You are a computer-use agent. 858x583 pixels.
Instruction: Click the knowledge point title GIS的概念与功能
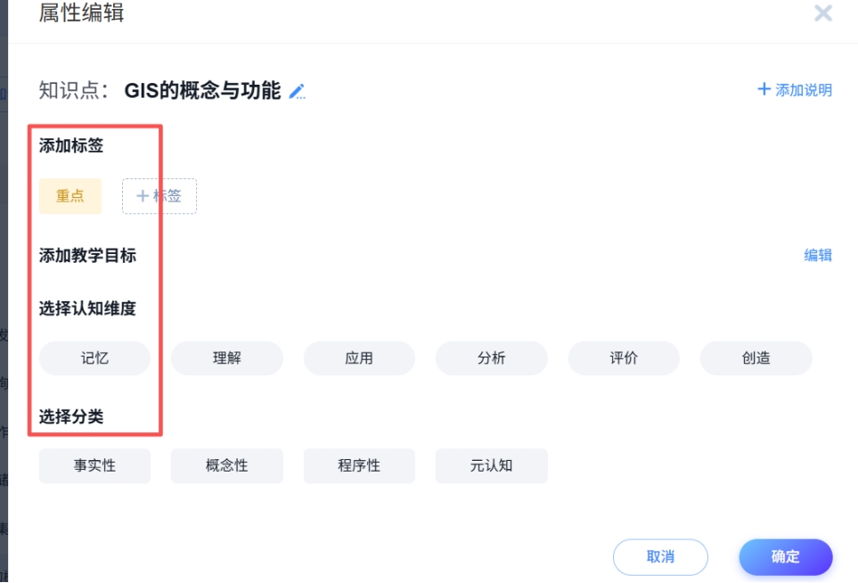click(x=202, y=91)
